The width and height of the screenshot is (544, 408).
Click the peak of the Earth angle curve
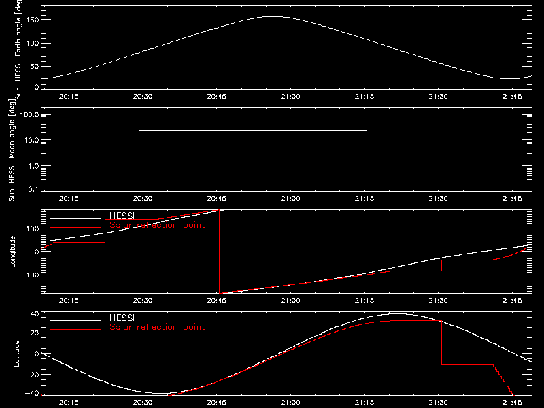274,16
